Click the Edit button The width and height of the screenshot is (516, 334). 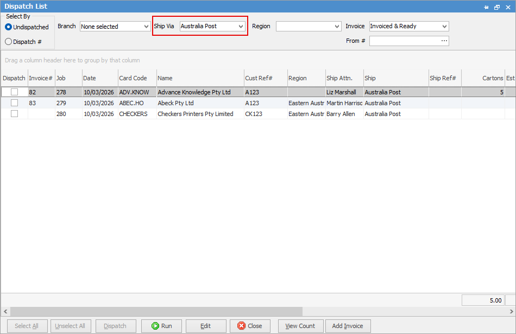206,326
